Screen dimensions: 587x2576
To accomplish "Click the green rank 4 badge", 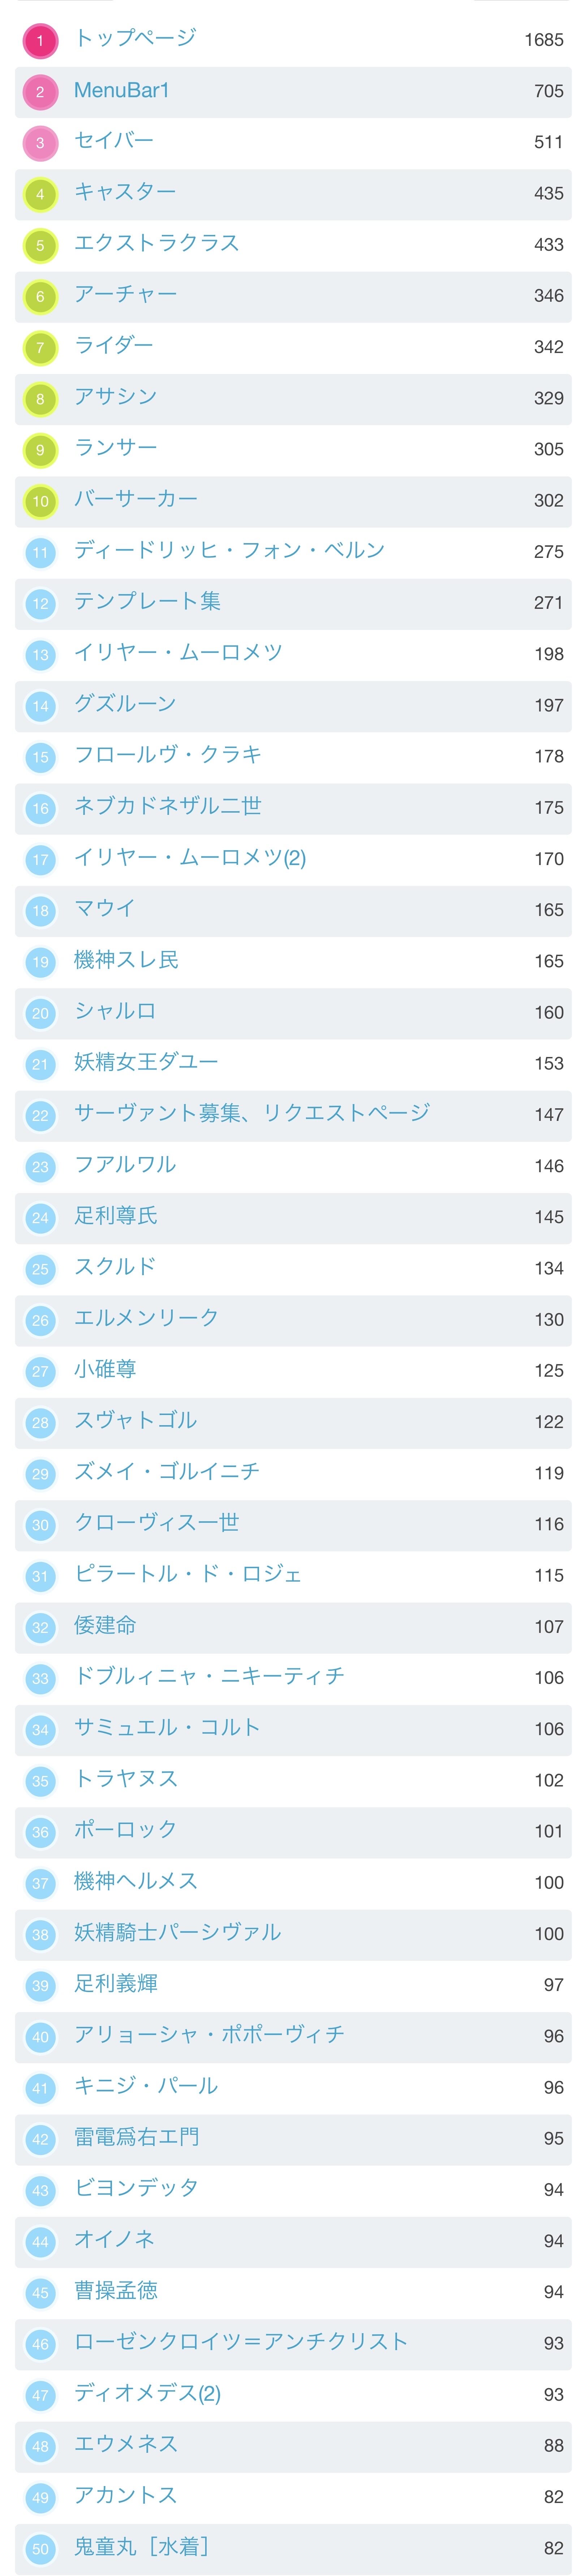I will (40, 194).
